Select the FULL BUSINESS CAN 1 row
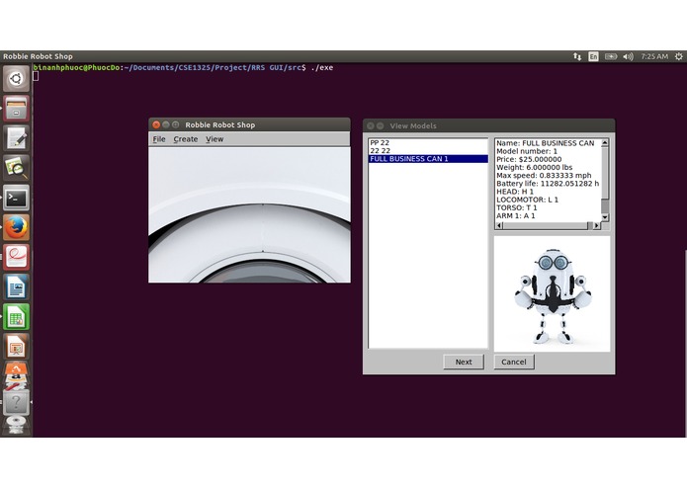 pyautogui.click(x=428, y=159)
